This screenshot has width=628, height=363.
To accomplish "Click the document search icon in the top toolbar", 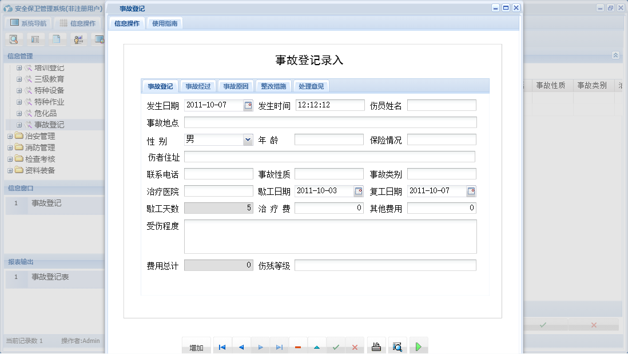I will (x=13, y=39).
